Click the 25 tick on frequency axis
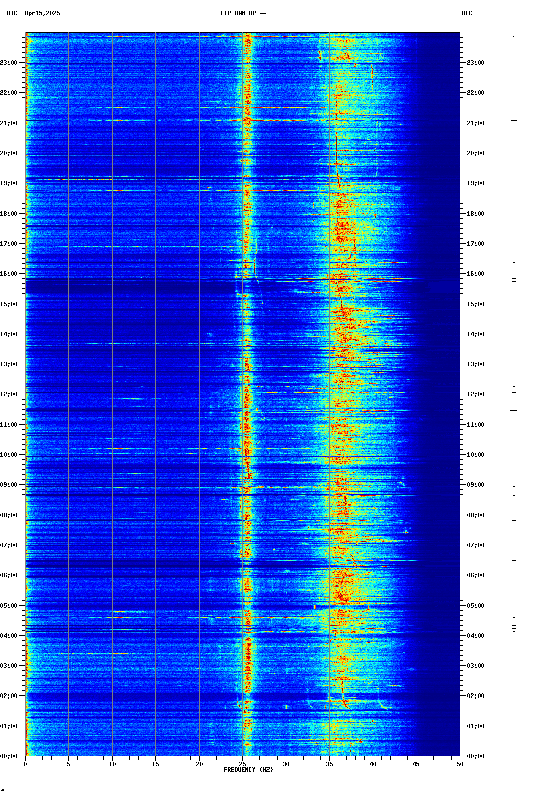The image size is (536, 796). tap(242, 764)
